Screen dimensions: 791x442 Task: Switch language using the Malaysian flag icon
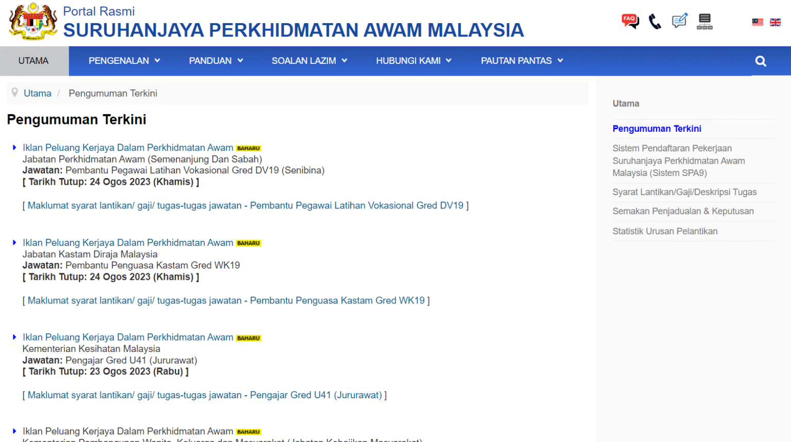pos(756,22)
